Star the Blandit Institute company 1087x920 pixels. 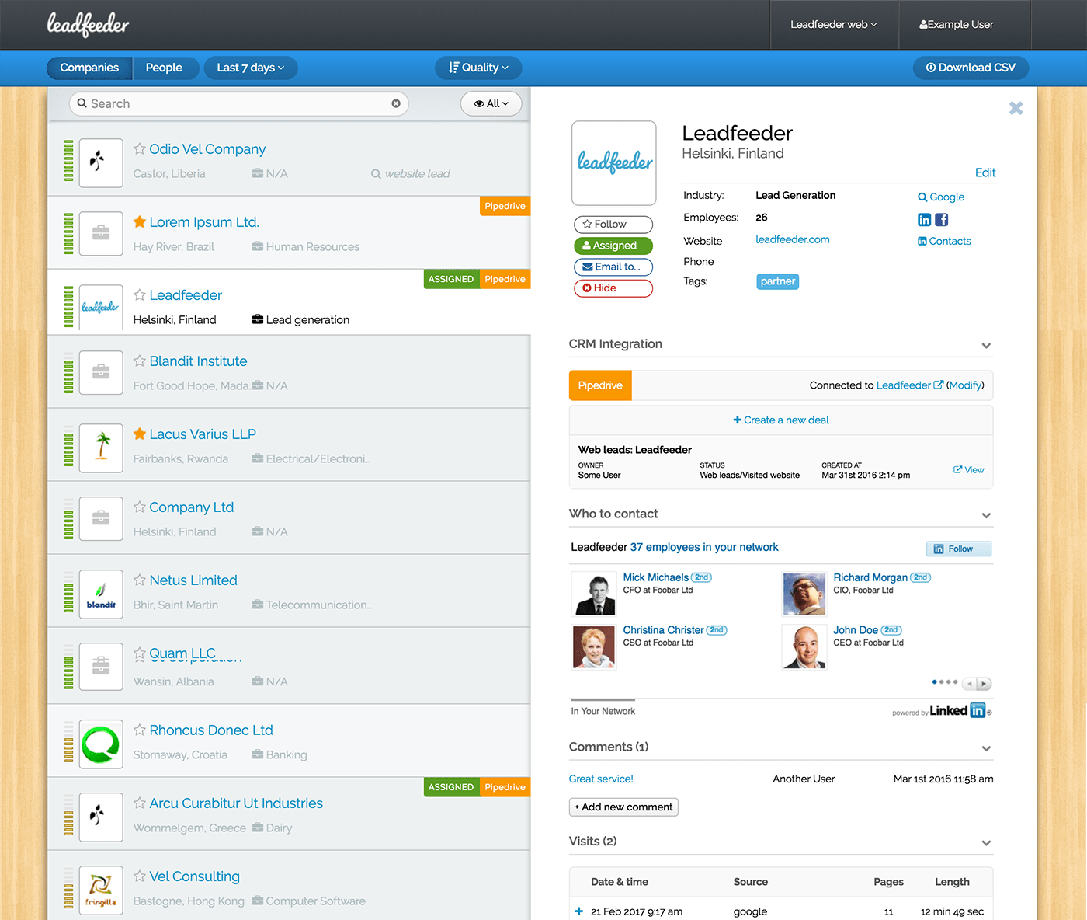pos(140,361)
